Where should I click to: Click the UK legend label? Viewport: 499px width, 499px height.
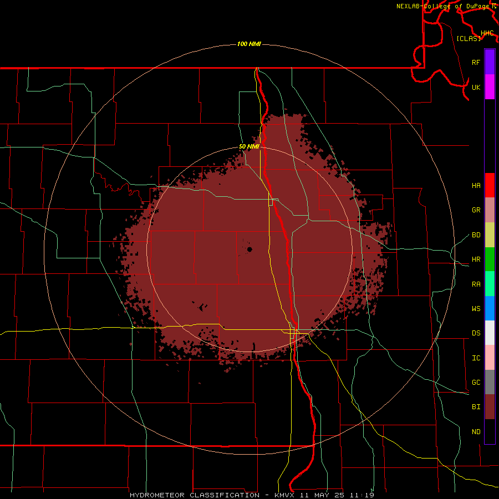click(x=476, y=87)
